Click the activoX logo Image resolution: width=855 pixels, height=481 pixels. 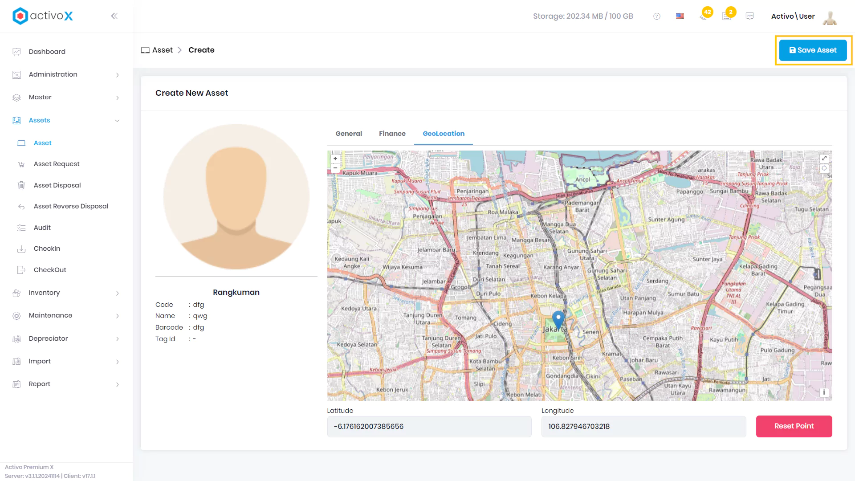(x=43, y=16)
